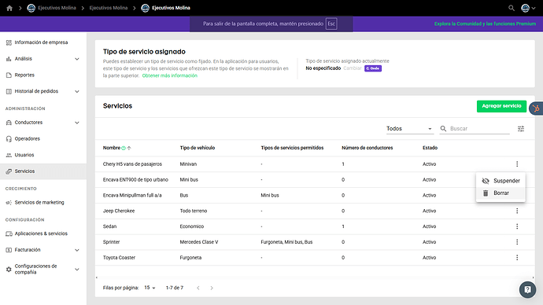543x305 pixels.
Task: Toggle sort arrow on Nombre column
Action: (129, 148)
